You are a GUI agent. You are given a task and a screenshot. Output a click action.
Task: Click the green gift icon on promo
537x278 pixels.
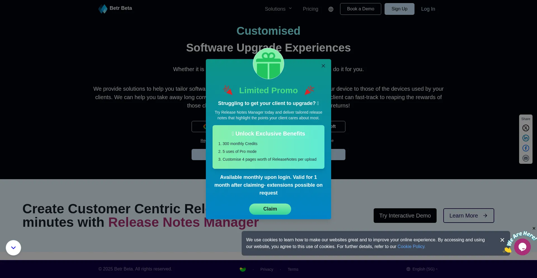(x=268, y=64)
